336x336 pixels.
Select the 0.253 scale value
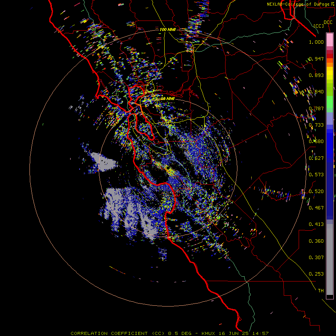(316, 274)
